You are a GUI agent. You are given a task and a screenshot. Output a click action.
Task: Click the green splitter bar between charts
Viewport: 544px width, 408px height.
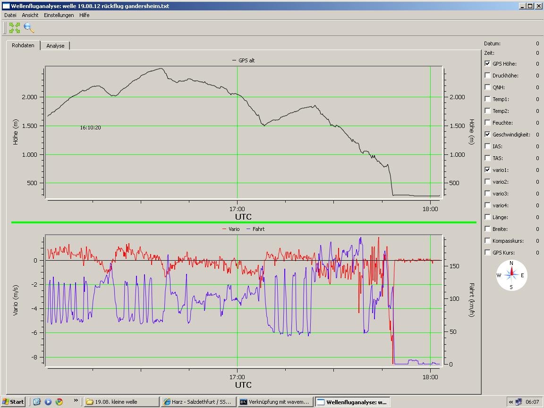pyautogui.click(x=243, y=222)
